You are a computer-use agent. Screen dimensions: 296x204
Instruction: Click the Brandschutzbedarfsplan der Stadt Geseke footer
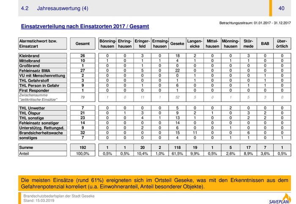(x=58, y=196)
